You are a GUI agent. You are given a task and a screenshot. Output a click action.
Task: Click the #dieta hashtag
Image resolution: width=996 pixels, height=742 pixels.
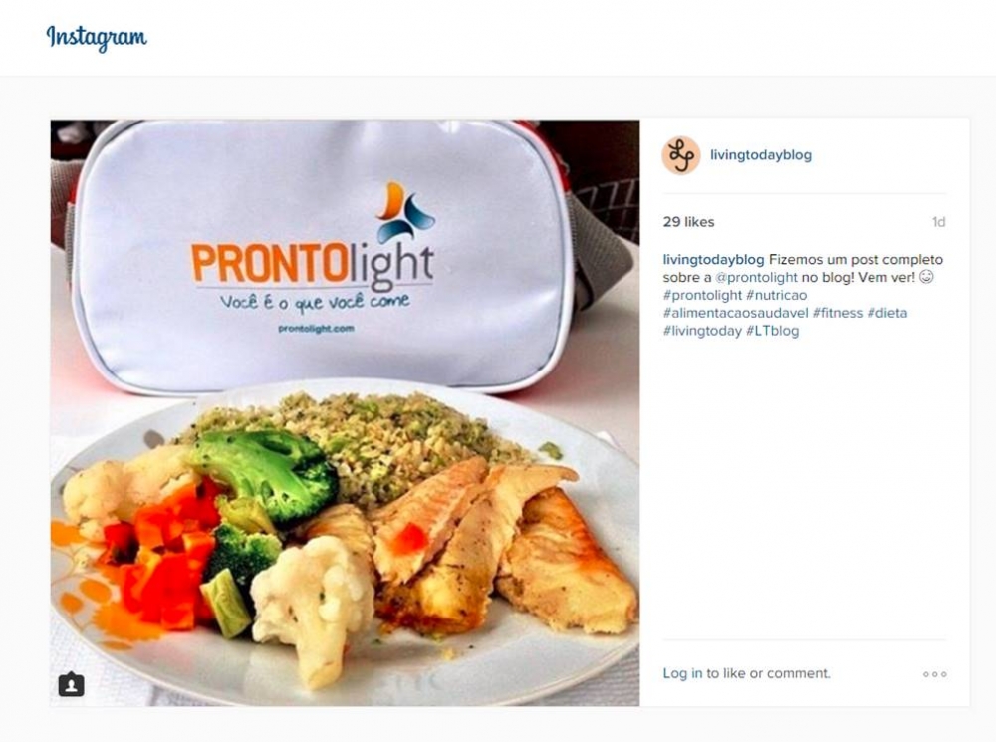(887, 313)
